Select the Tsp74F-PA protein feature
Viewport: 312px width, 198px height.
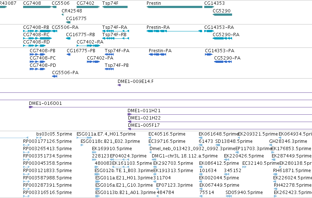point(109,54)
